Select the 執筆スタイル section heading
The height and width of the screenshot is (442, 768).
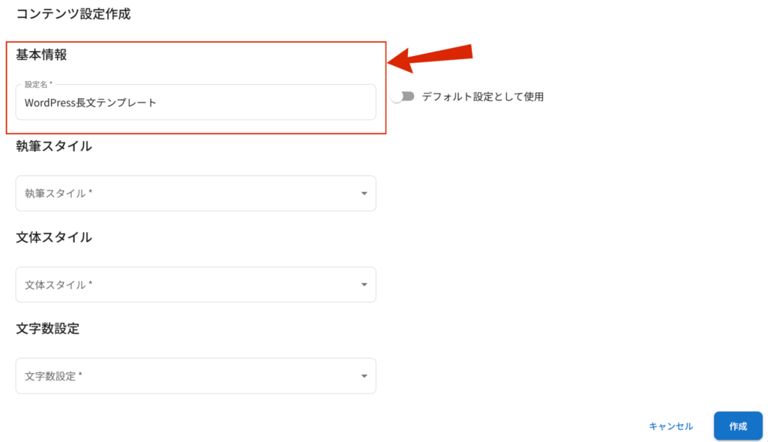point(54,146)
